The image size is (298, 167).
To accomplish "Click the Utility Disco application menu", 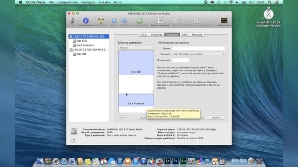I will [x=35, y=2].
